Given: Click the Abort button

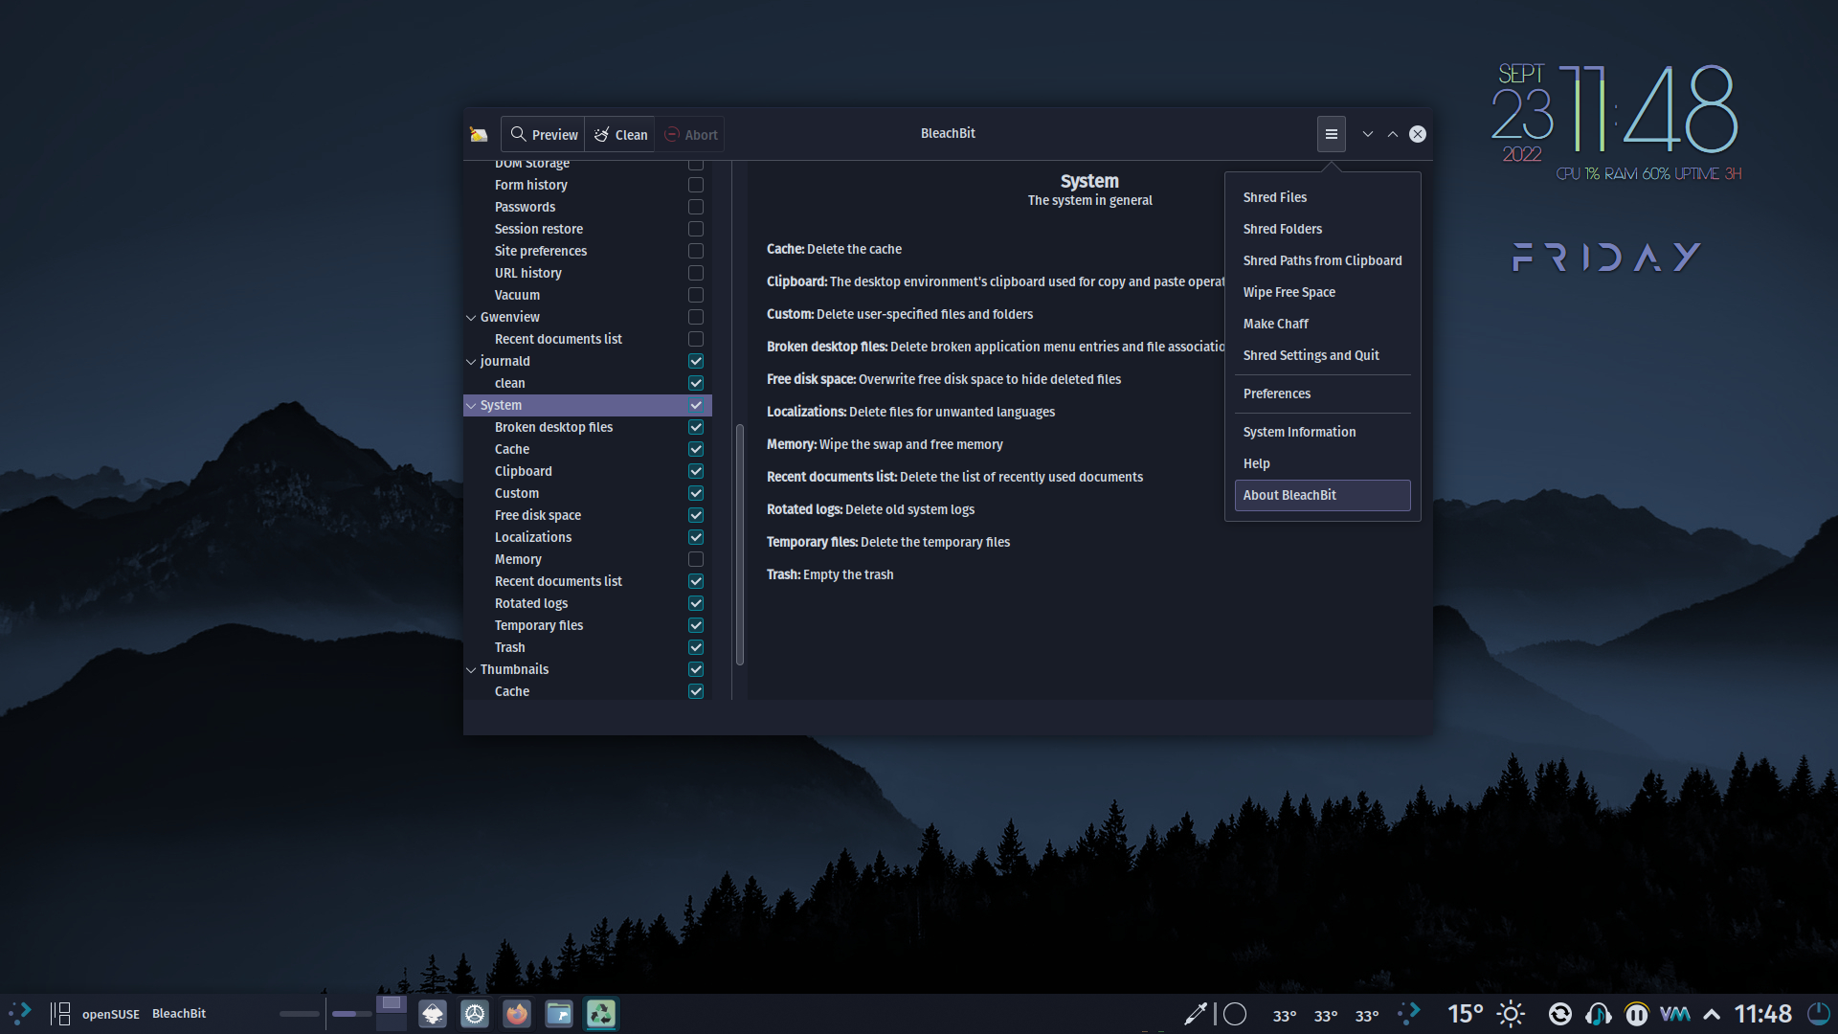Looking at the screenshot, I should coord(690,134).
